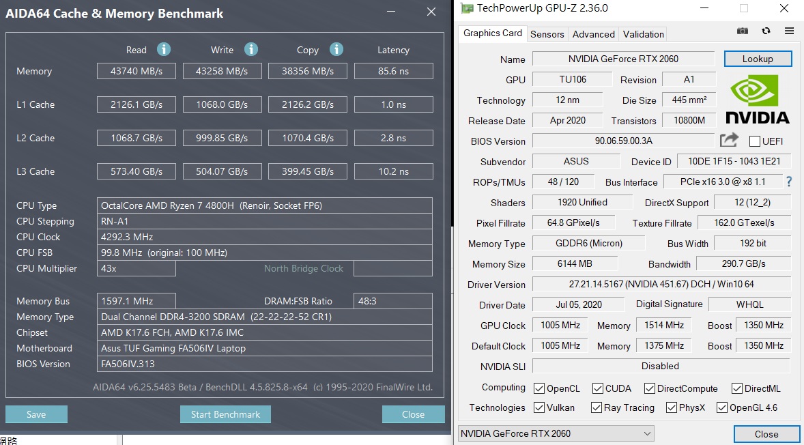Screen dimensions: 804x445
Task: Click Memory Type value Dual Channel DDR4-3200
Action: click(265, 317)
